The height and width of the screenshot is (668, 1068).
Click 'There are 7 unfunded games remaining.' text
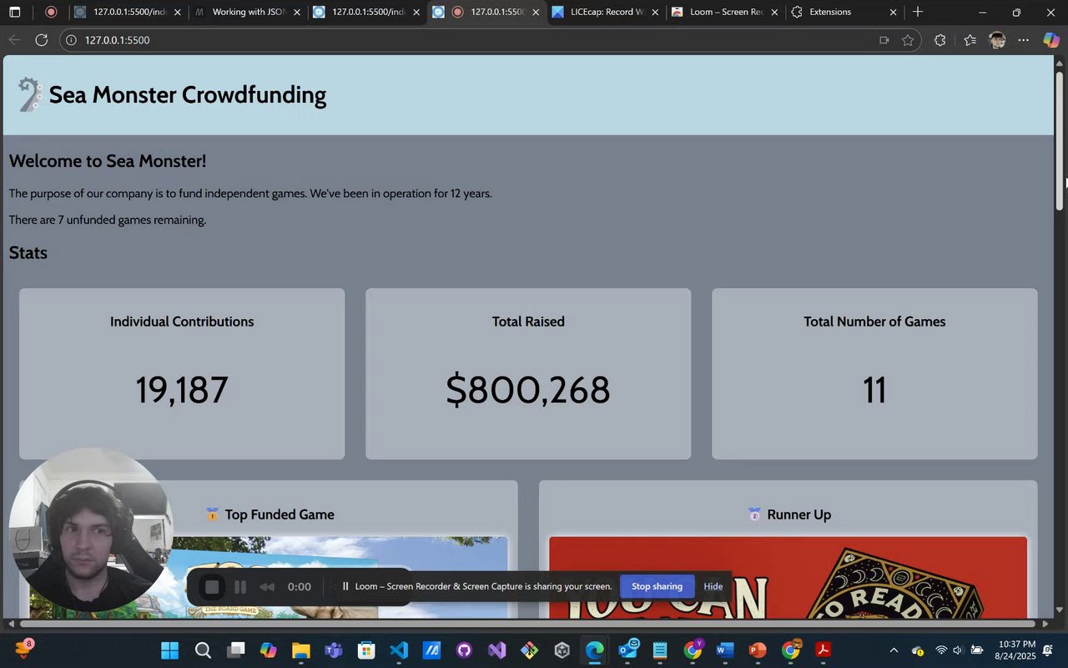pyautogui.click(x=108, y=220)
